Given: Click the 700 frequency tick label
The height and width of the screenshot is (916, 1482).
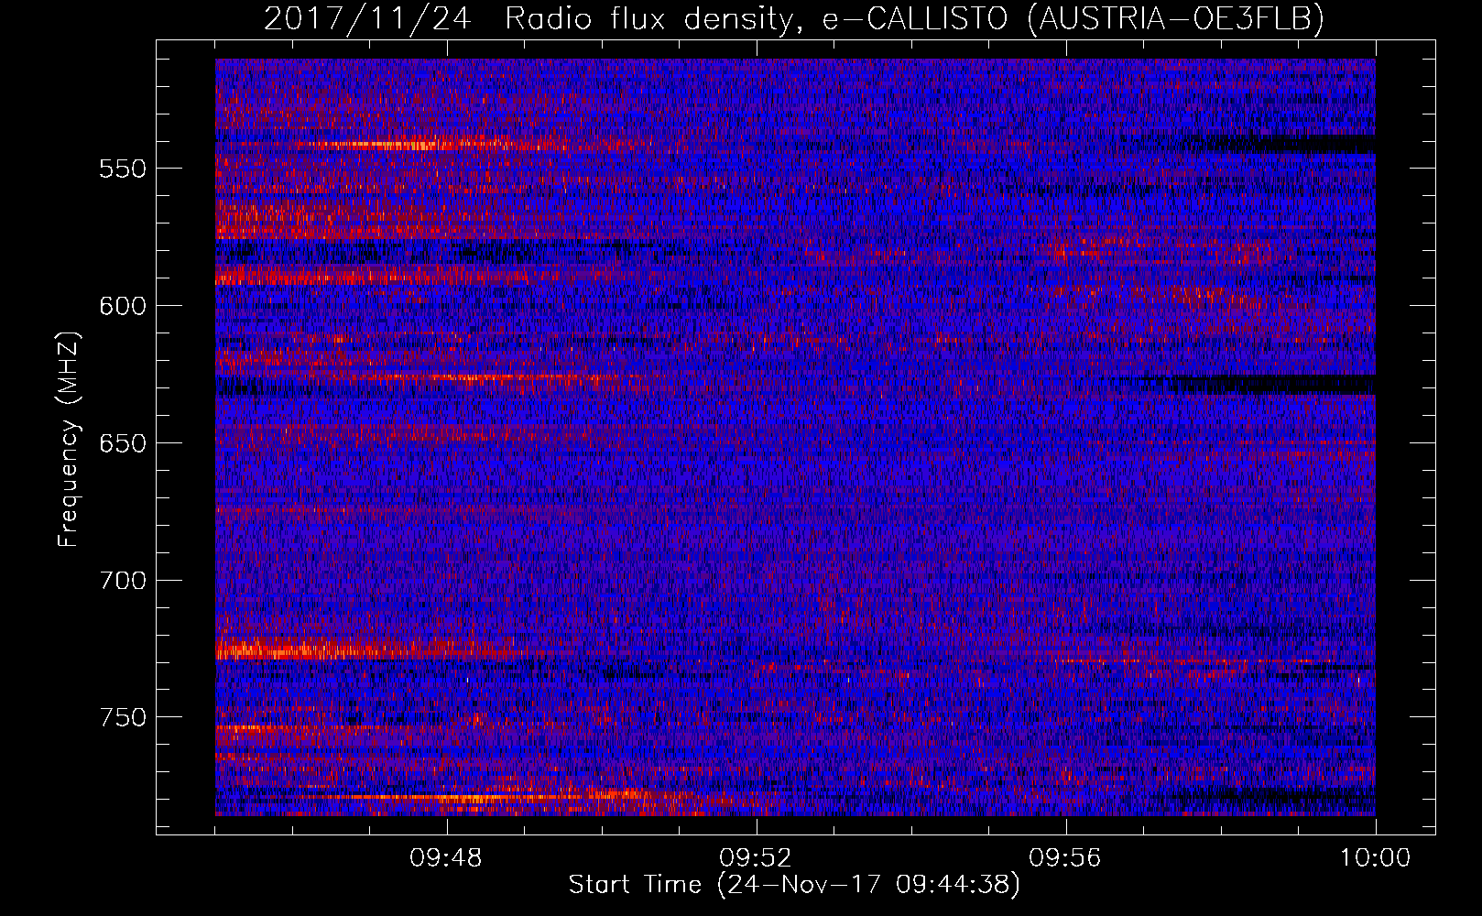Looking at the screenshot, I should click(x=123, y=581).
